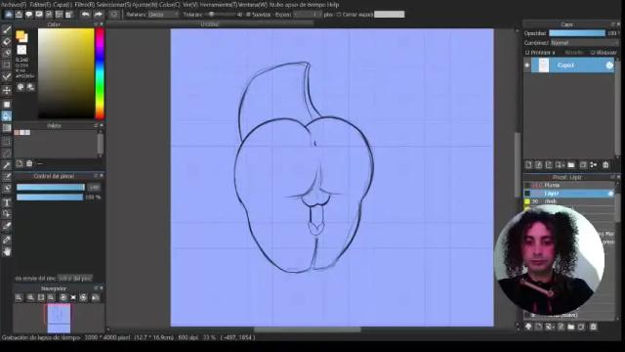Open Capa1 layer settings gear
Image resolution: width=625 pixels, height=352 pixels.
pos(609,66)
